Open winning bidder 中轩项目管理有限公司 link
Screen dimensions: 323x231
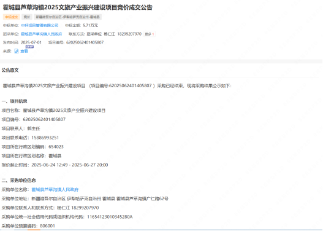tap(40, 25)
